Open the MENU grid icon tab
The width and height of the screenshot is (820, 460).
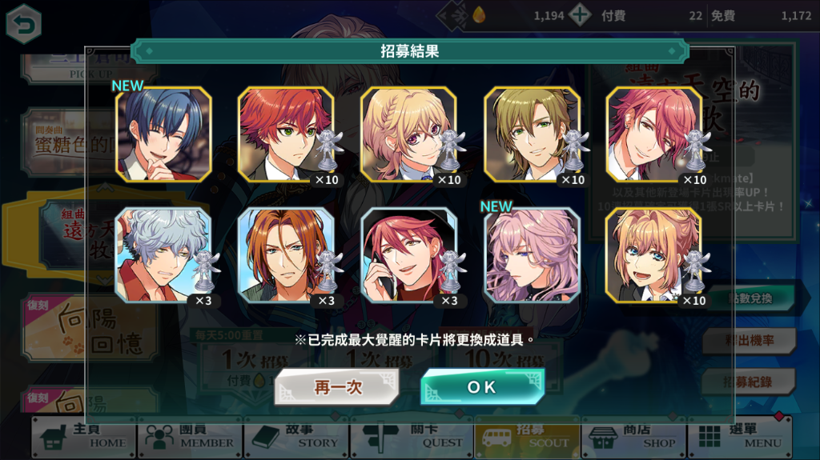(739, 437)
